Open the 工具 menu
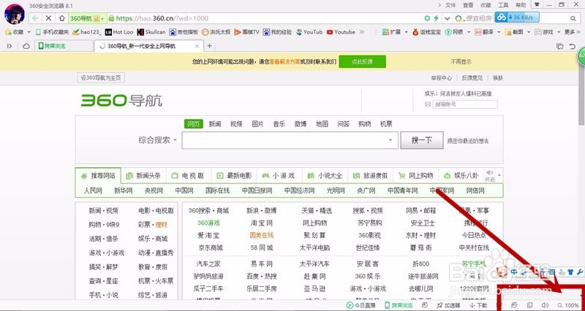 (503, 5)
